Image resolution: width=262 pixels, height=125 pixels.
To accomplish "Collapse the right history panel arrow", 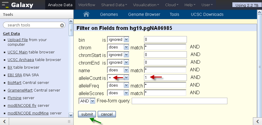I will point(257,121).
